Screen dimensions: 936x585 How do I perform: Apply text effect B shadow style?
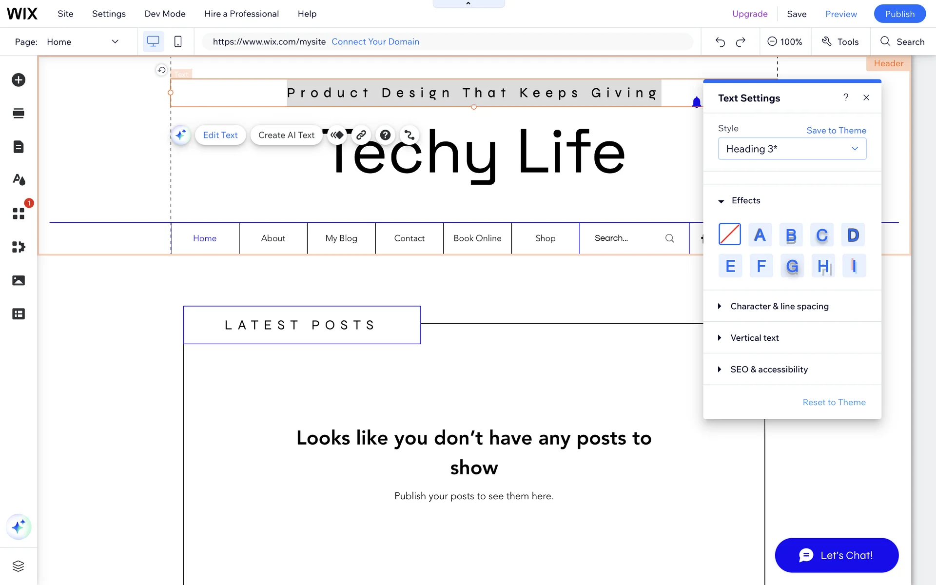pyautogui.click(x=791, y=235)
